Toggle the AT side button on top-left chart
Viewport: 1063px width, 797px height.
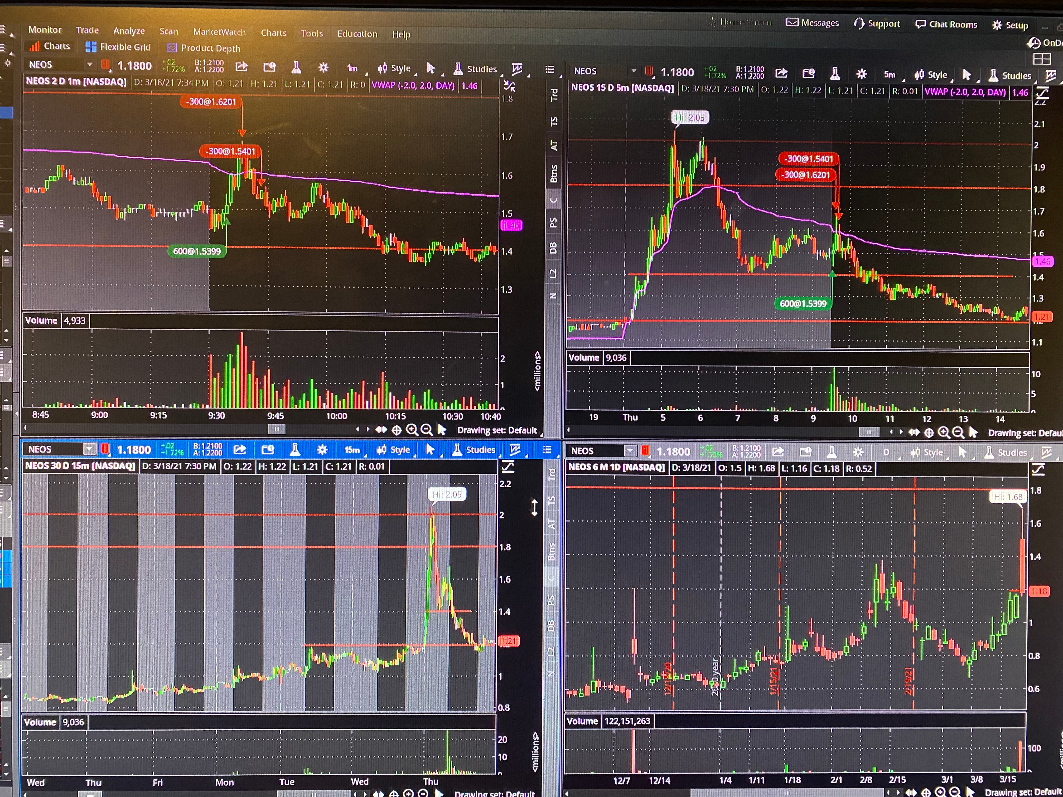(554, 145)
